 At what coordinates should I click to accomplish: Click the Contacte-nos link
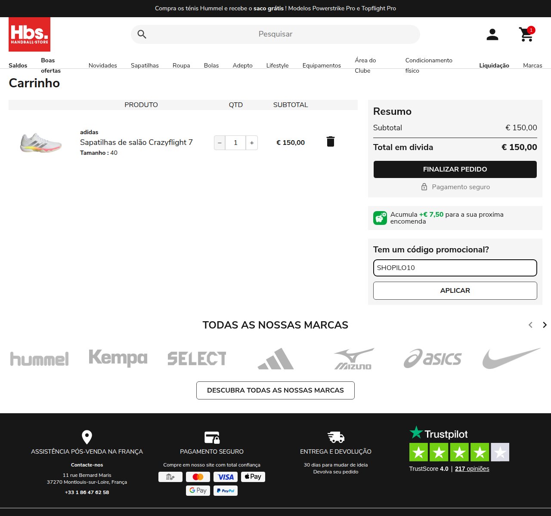pyautogui.click(x=87, y=465)
